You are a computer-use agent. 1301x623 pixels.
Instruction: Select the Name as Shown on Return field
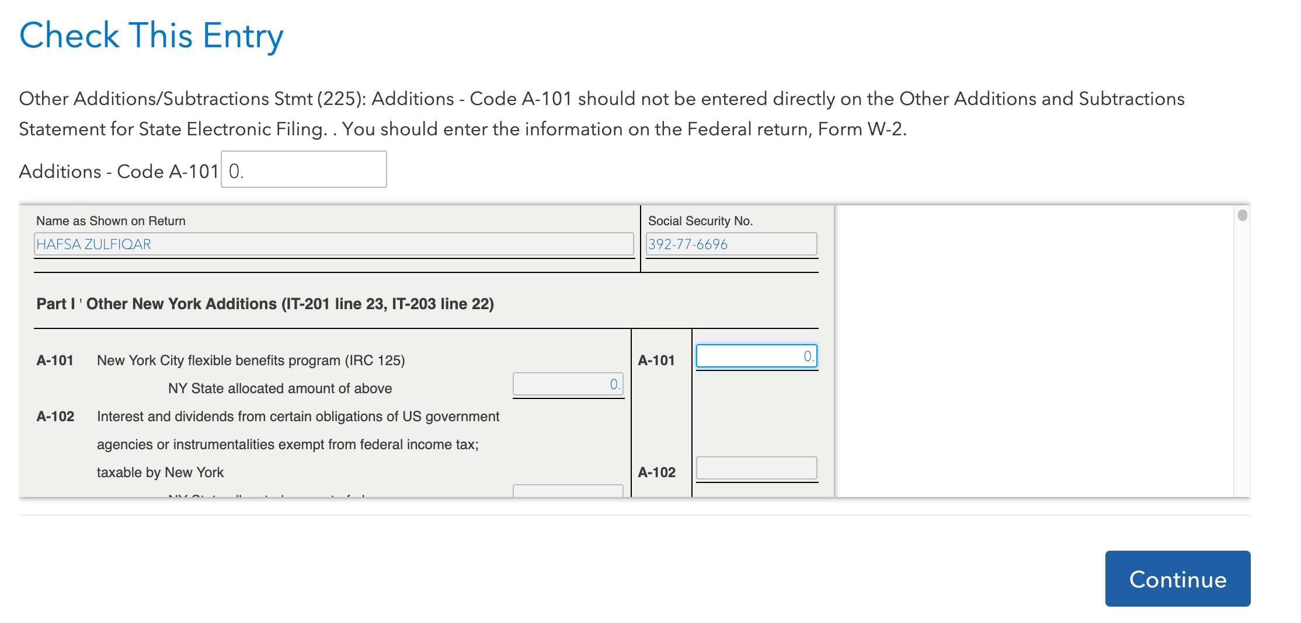[x=333, y=244]
